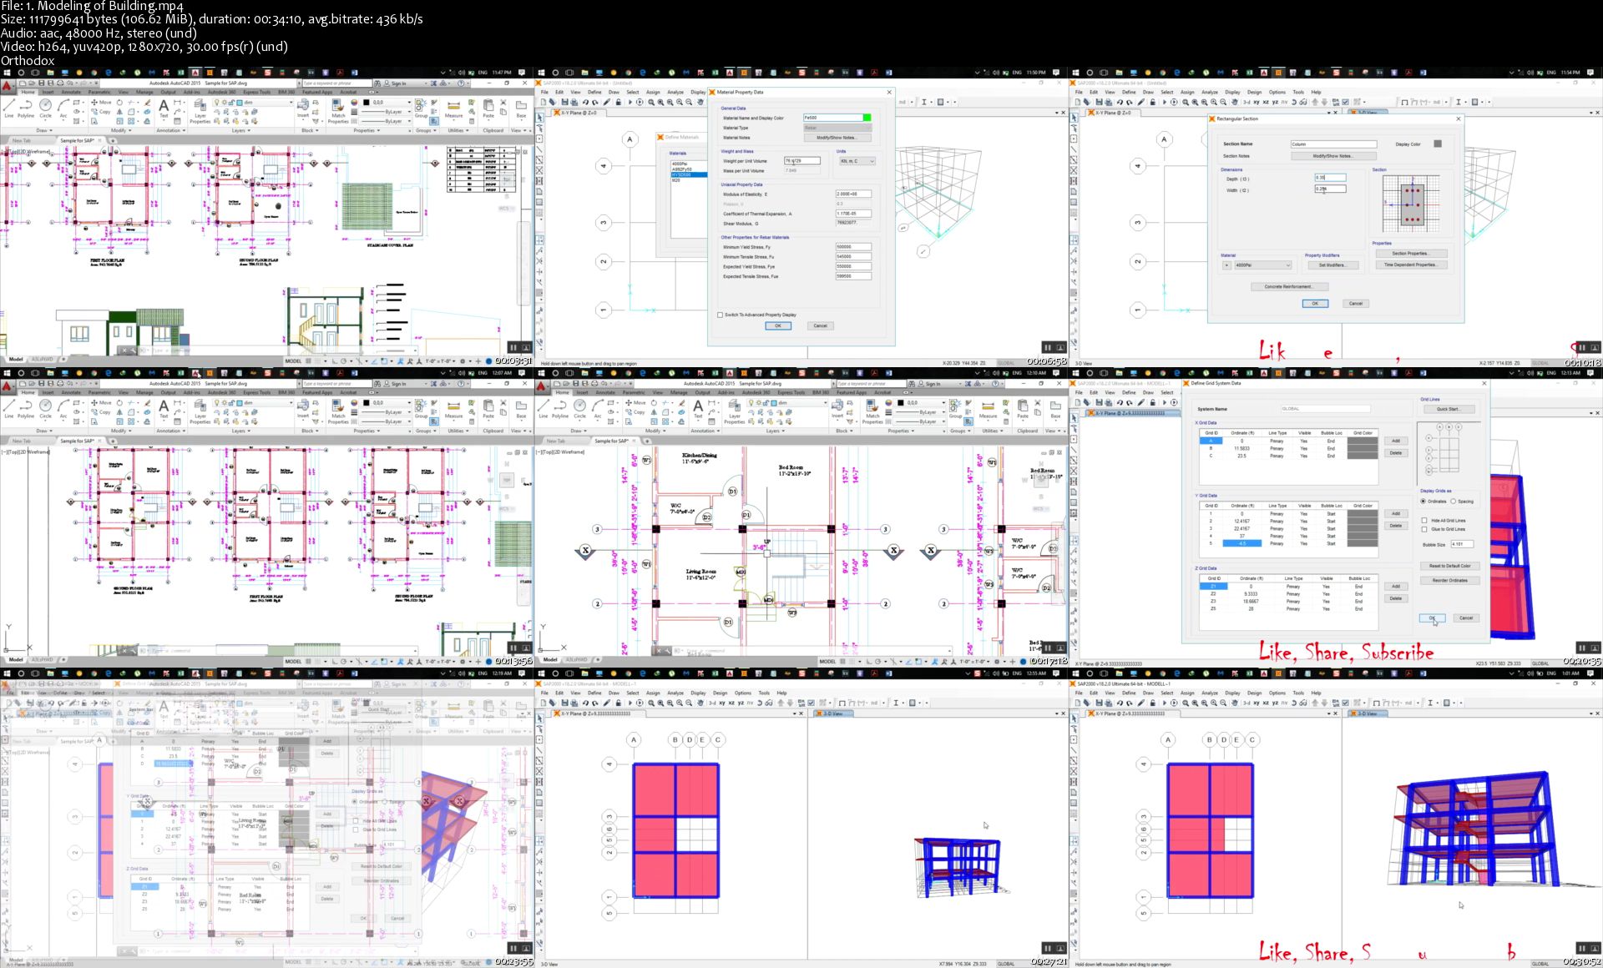
Task: Open the Assign menu in the 00:10:18 frame
Action: click(x=1187, y=92)
